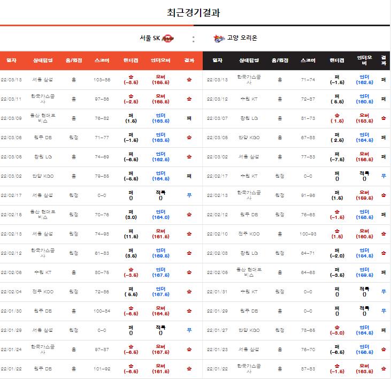Click score 71-77 on 서울 SK's 원주 DB away row
This screenshot has height=379, width=391.
102,138
